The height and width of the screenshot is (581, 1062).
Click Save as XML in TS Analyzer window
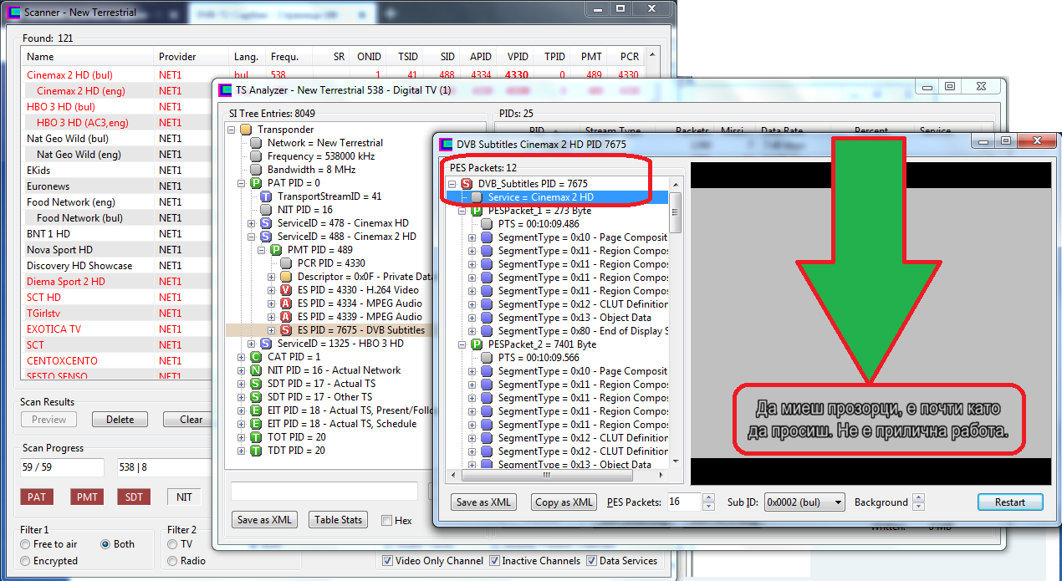pos(264,520)
